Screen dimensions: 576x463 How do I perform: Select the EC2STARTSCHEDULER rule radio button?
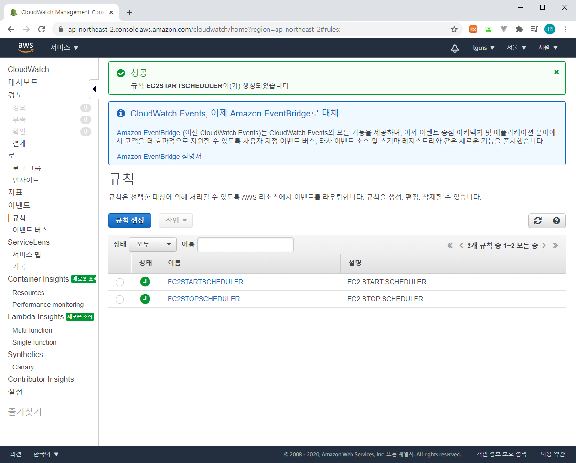coord(119,282)
